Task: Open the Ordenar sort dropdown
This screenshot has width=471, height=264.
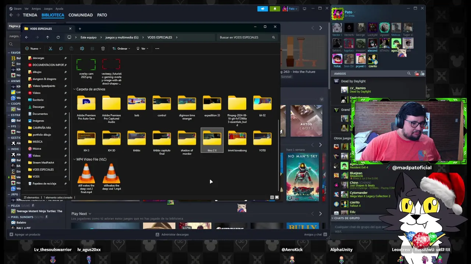Action: point(121,48)
